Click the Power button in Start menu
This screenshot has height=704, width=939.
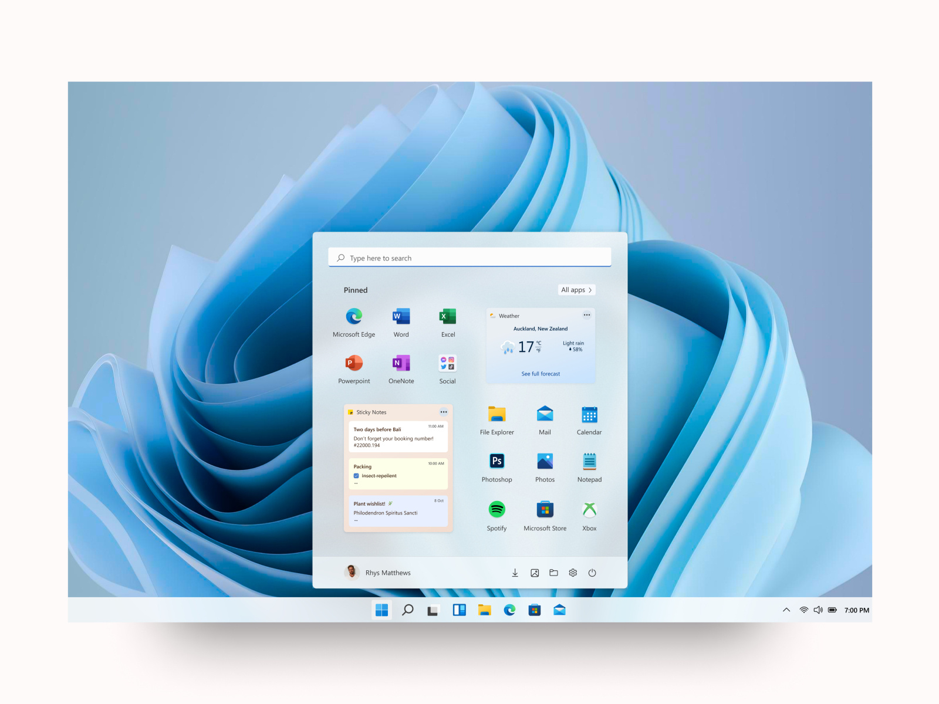point(592,573)
